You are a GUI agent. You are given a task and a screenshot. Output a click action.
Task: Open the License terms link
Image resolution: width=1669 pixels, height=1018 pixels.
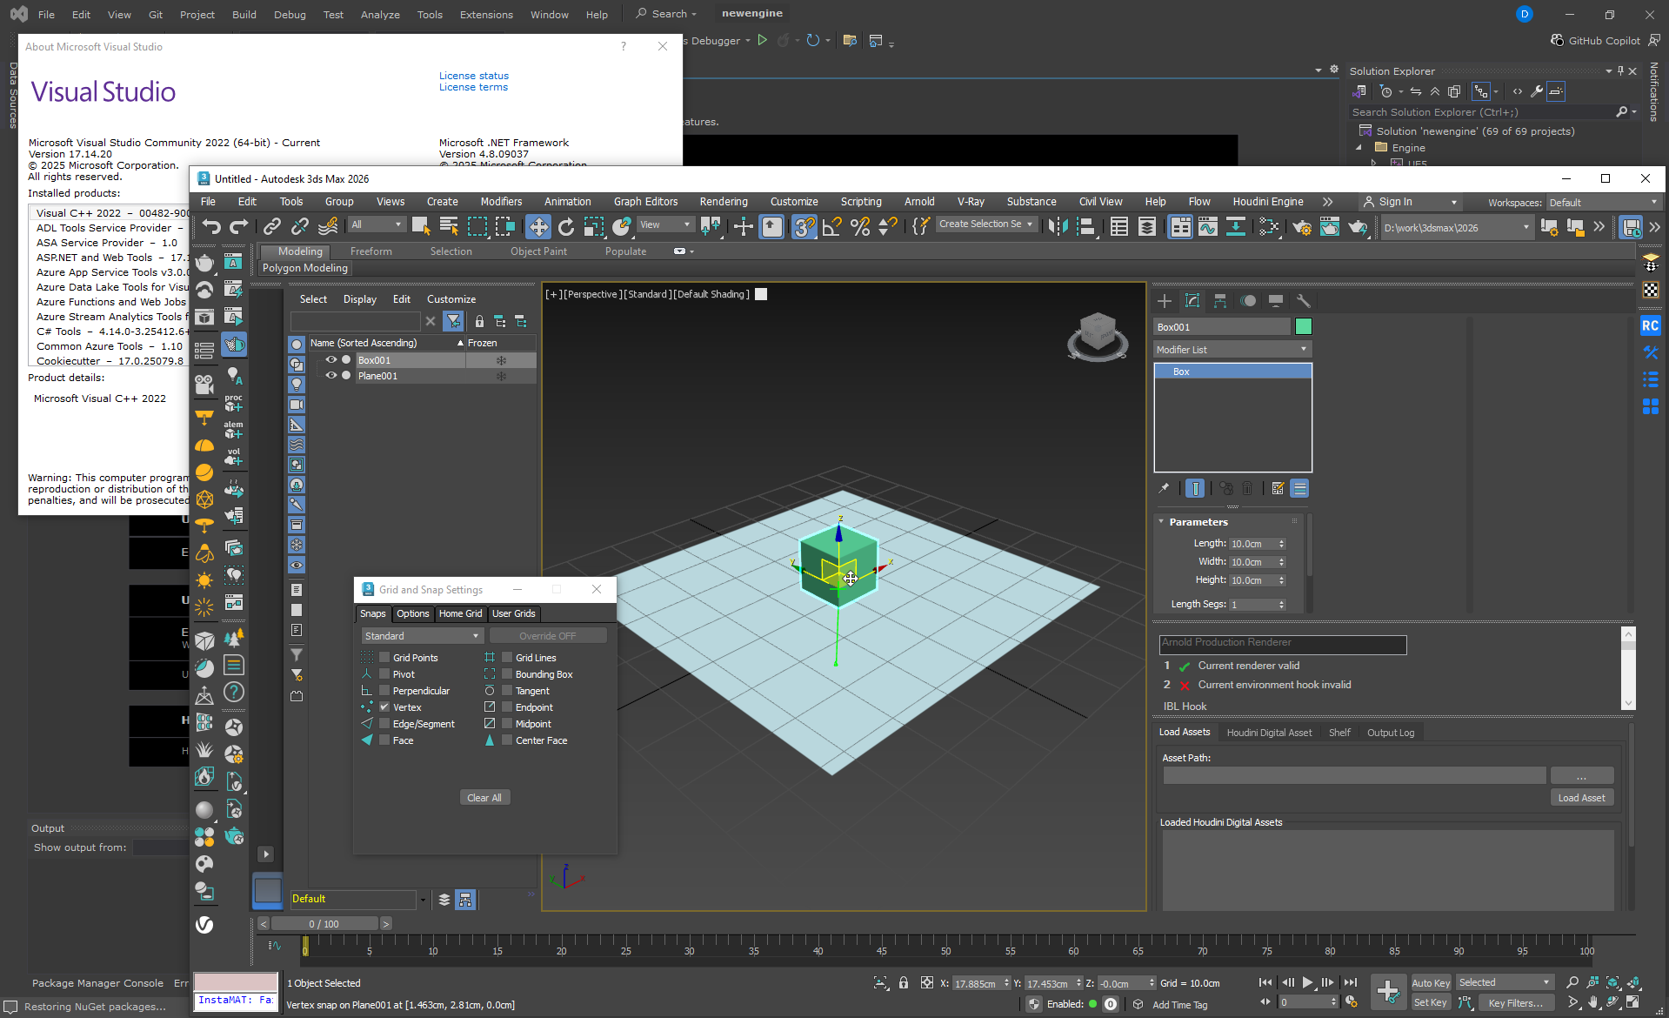(x=473, y=87)
